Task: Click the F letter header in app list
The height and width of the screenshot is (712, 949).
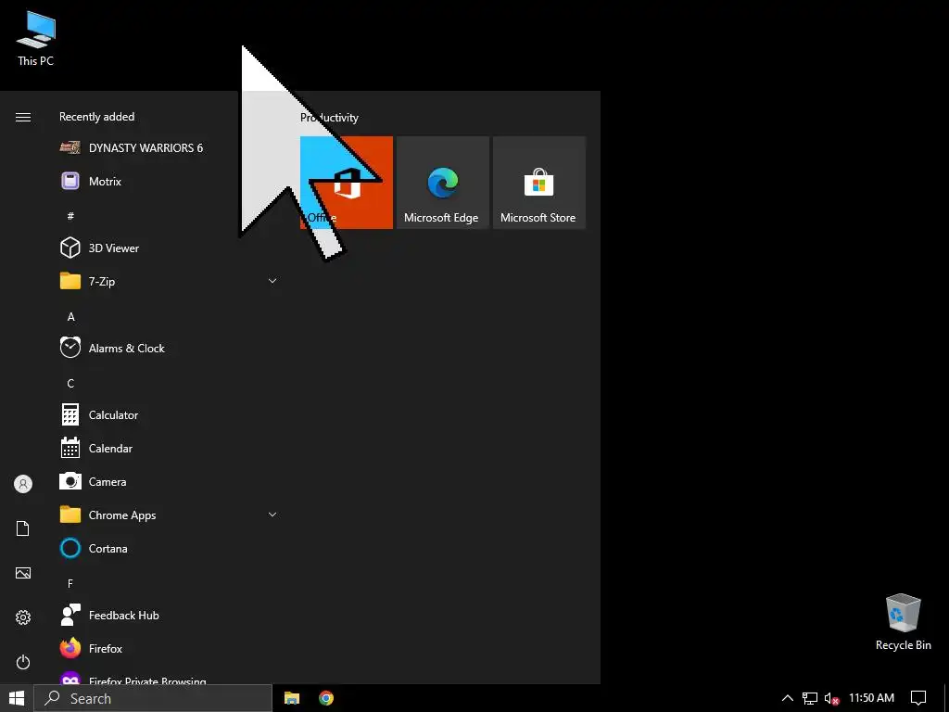Action: click(70, 584)
